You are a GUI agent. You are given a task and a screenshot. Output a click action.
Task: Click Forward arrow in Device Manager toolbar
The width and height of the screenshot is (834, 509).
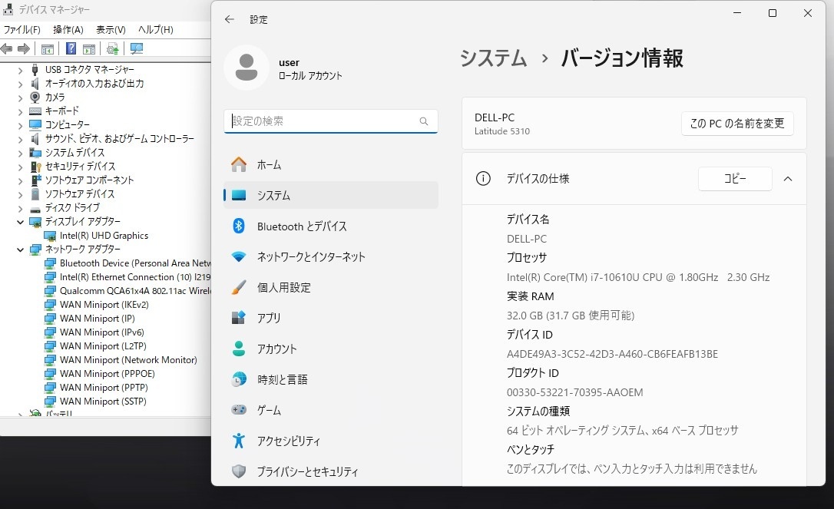(23, 49)
